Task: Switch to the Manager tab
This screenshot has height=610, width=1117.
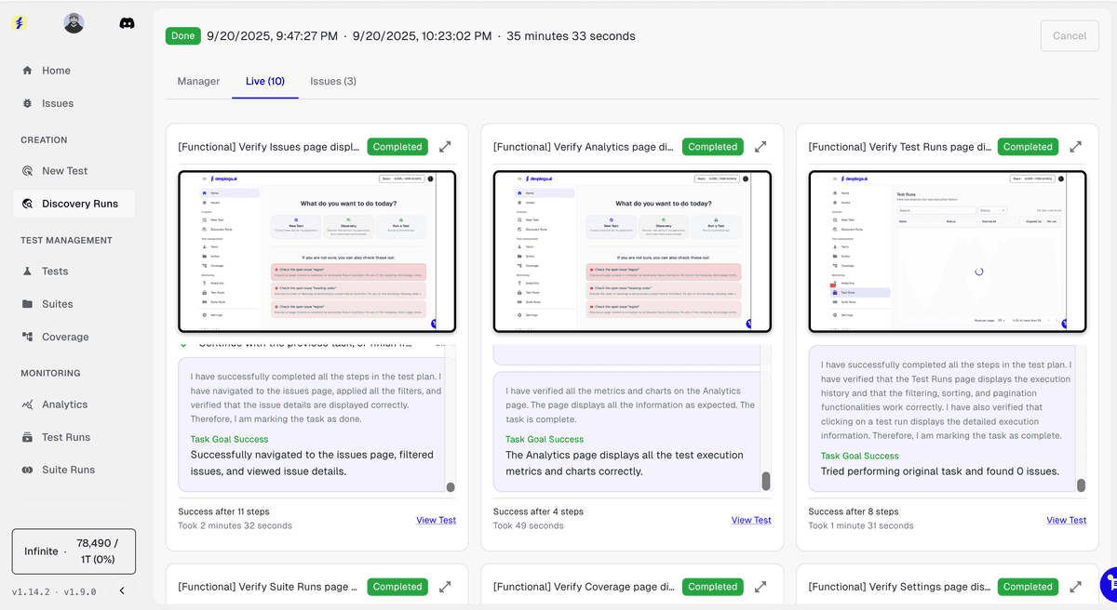Action: (198, 81)
